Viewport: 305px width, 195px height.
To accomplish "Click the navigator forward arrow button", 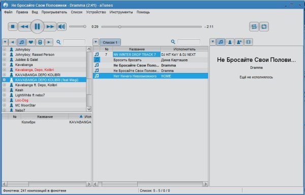I will coord(49,42).
